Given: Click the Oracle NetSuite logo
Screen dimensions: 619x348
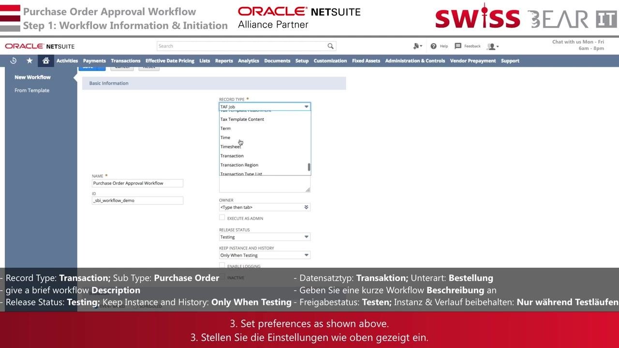Looking at the screenshot, I should [x=40, y=46].
